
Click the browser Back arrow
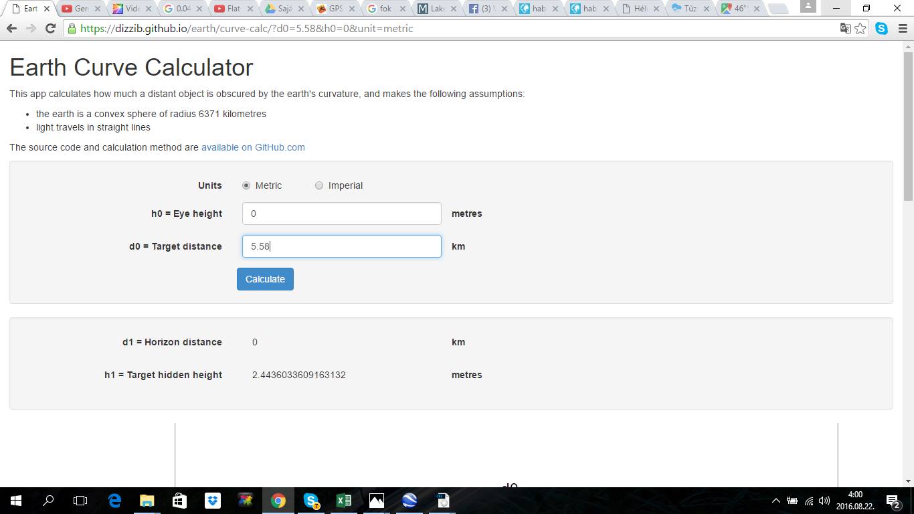11,29
